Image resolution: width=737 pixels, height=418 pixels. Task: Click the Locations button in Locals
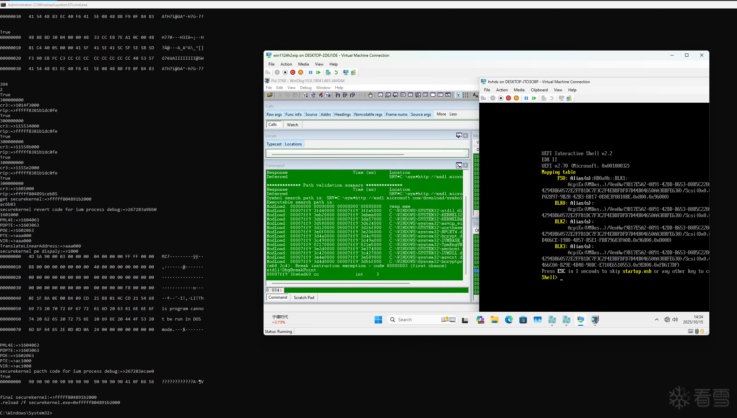293,144
